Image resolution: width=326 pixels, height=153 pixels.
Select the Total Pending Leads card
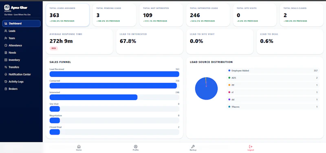(115, 15)
